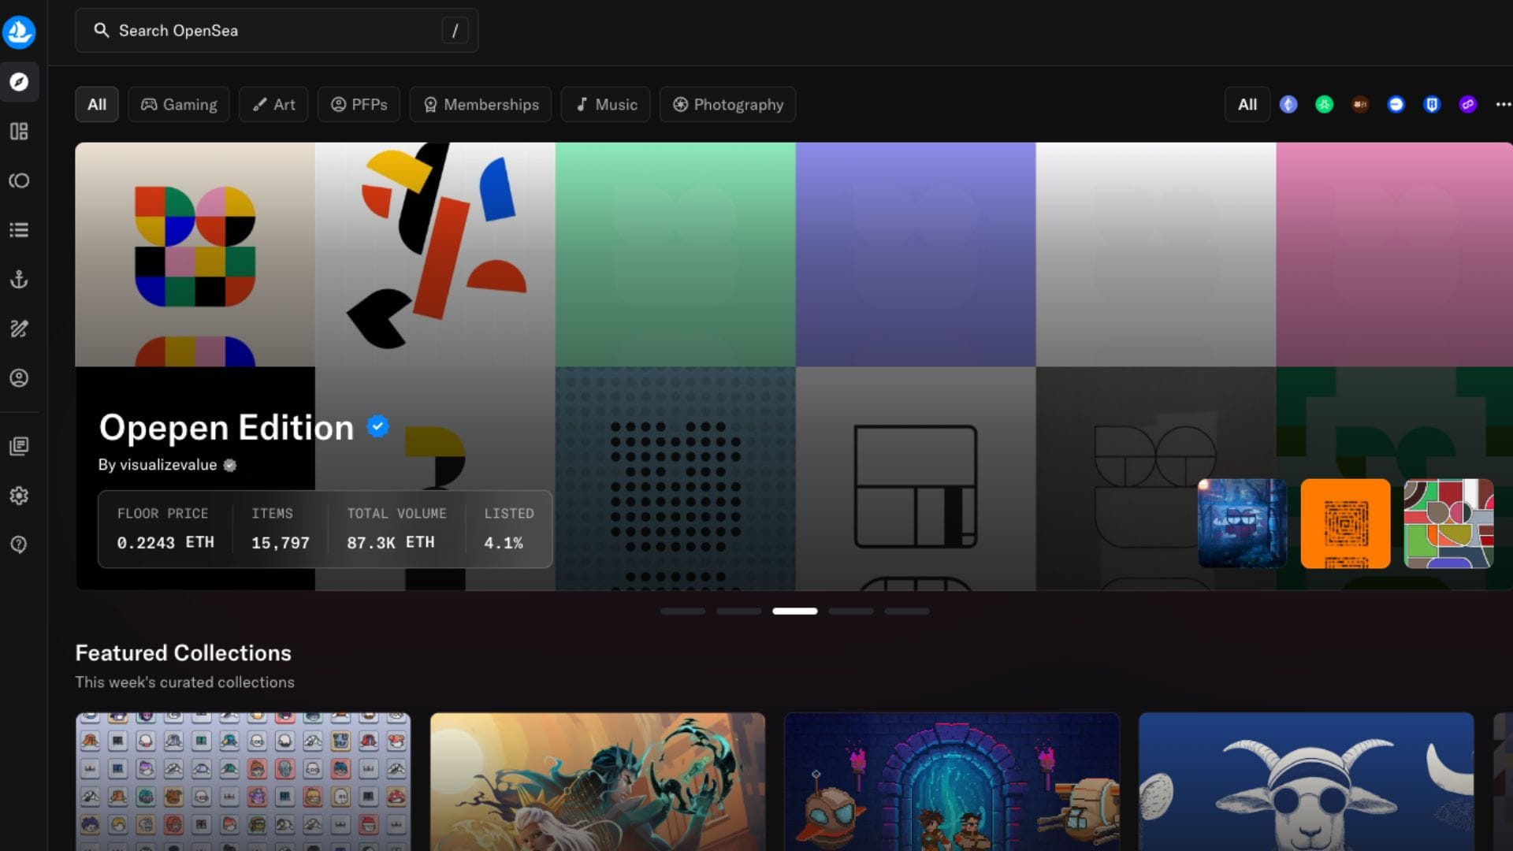The image size is (1513, 851).
Task: Filter by Ethereum chain icon
Action: (1288, 105)
